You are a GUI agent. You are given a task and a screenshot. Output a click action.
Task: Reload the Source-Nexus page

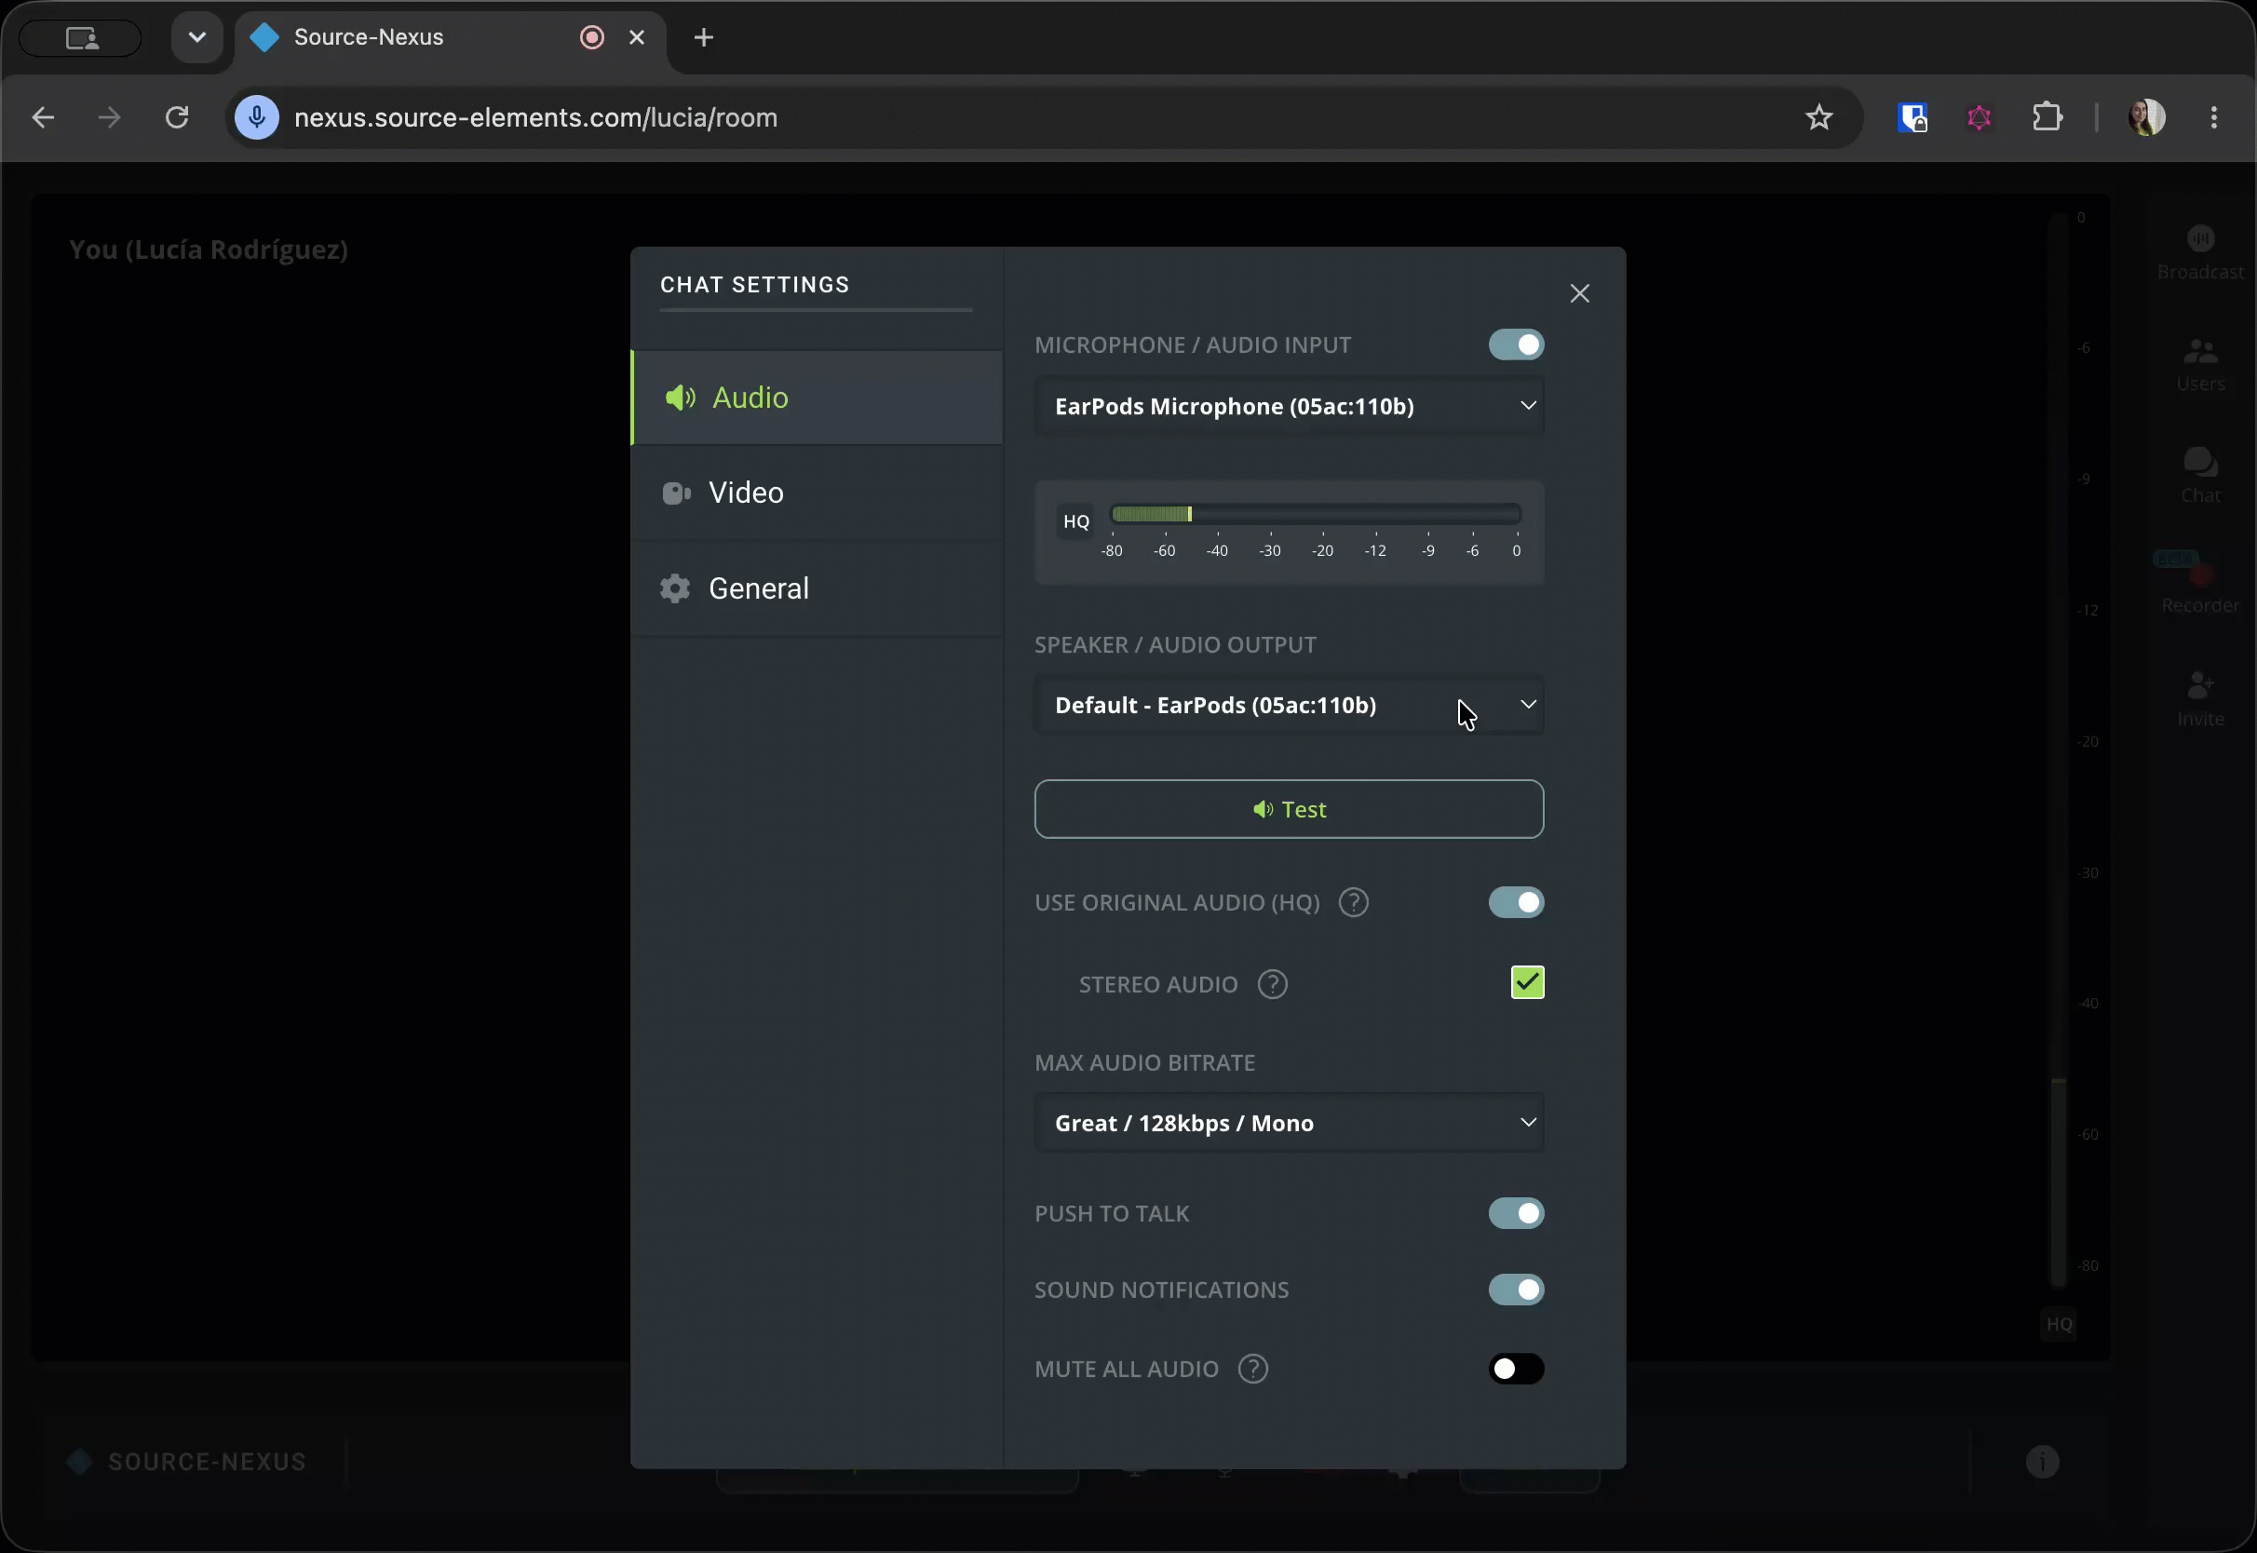click(x=177, y=117)
